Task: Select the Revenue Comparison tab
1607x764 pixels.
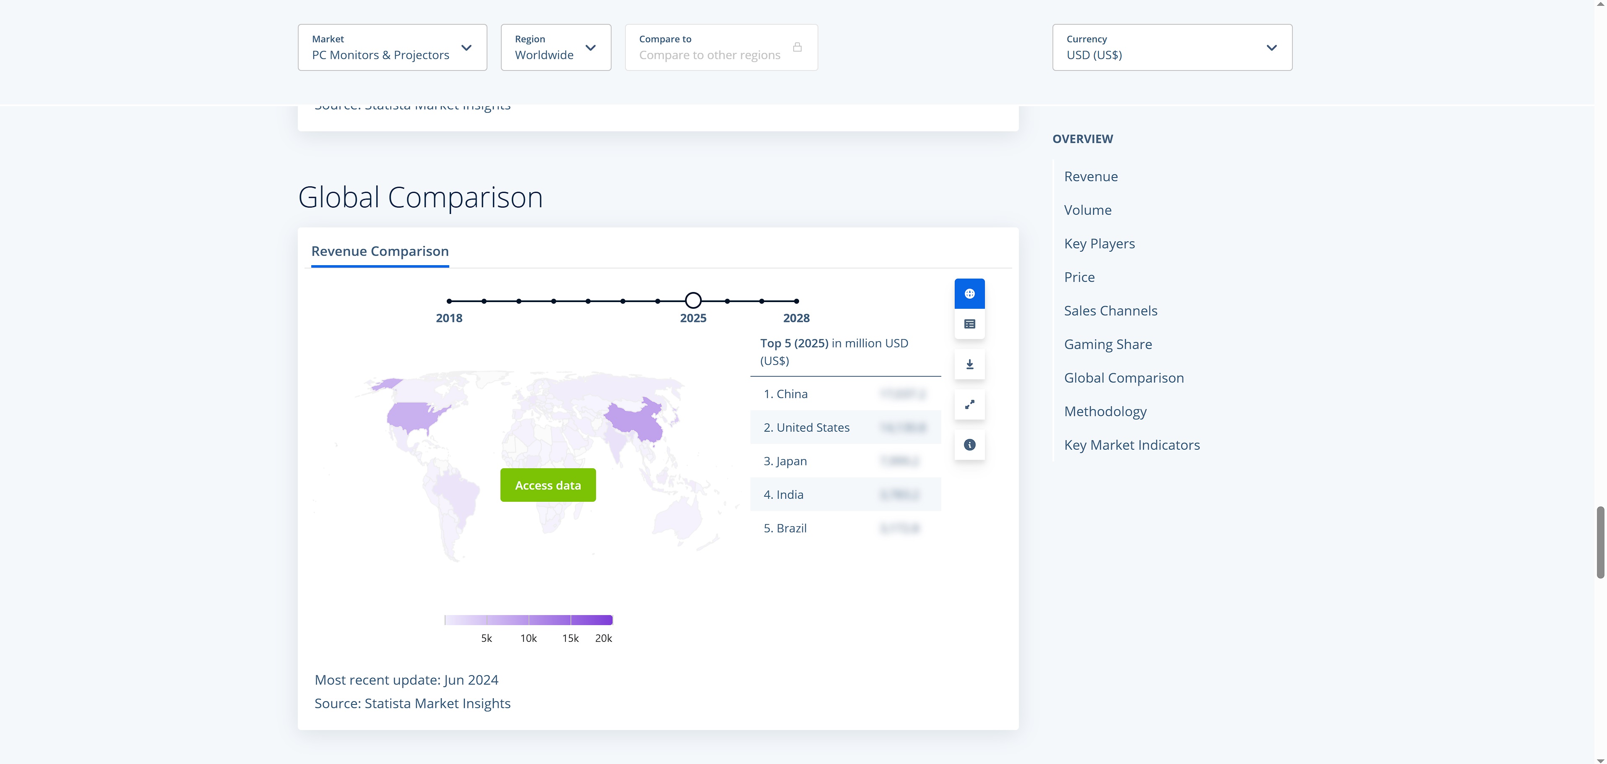Action: pos(380,251)
